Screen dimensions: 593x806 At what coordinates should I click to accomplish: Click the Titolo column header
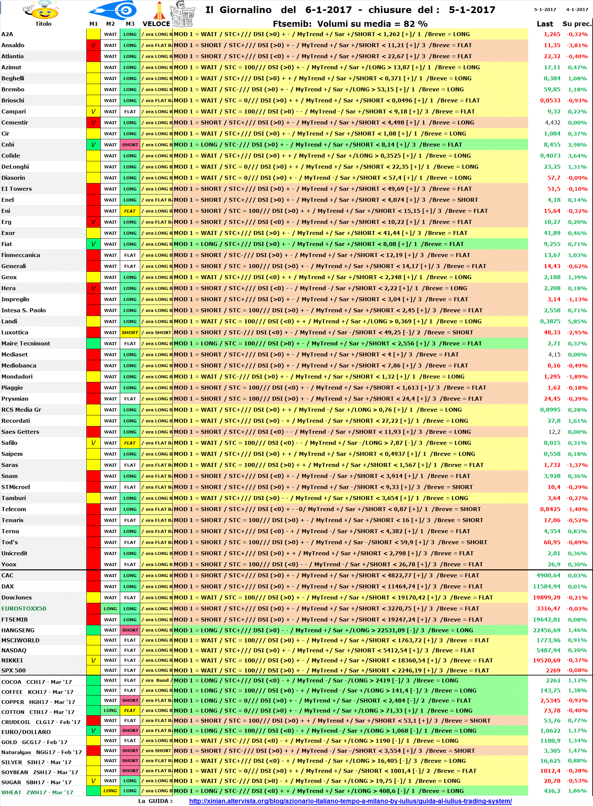[x=43, y=24]
